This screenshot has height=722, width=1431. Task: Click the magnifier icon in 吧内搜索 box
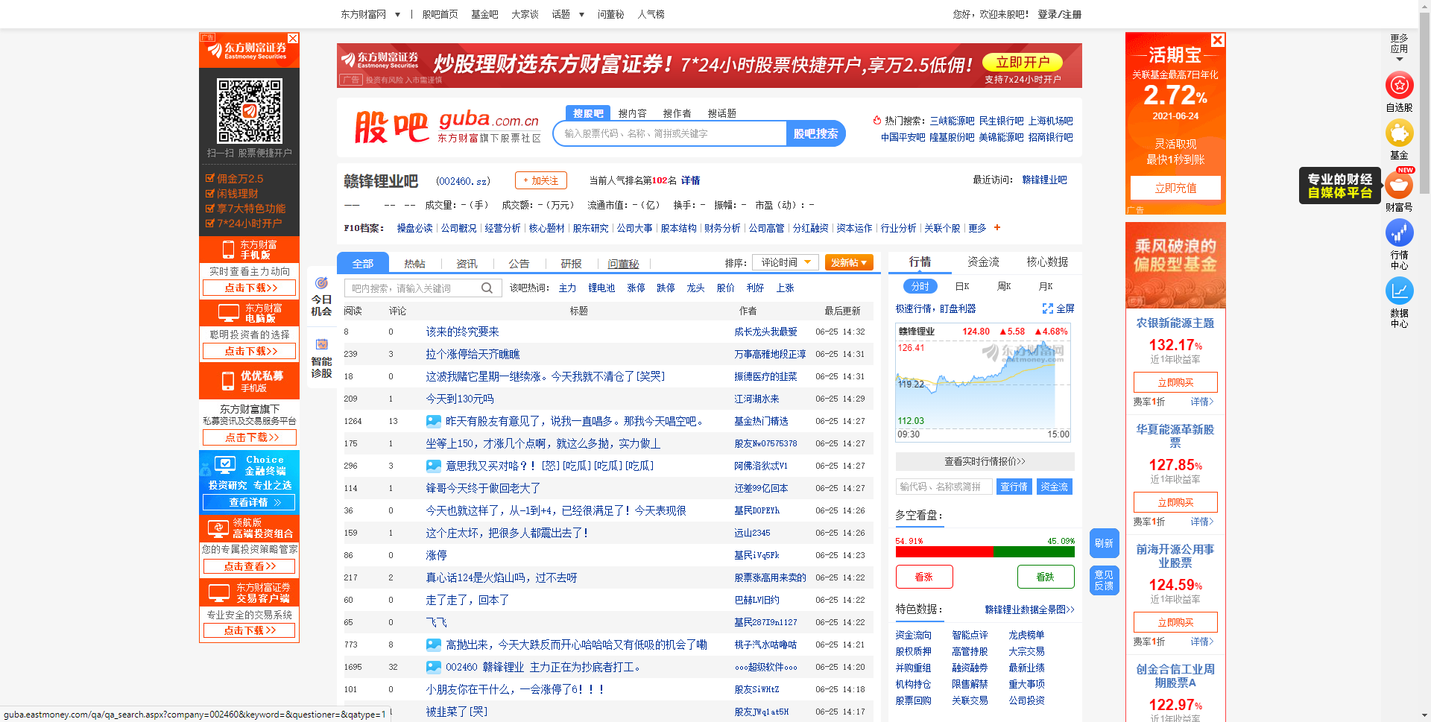pos(487,288)
